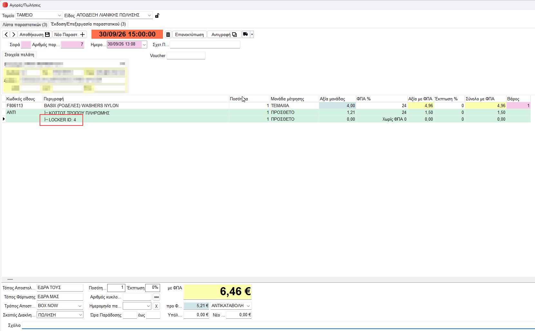Save document with Αποθήκευση button
Image resolution: width=535 pixels, height=331 pixels.
point(35,35)
